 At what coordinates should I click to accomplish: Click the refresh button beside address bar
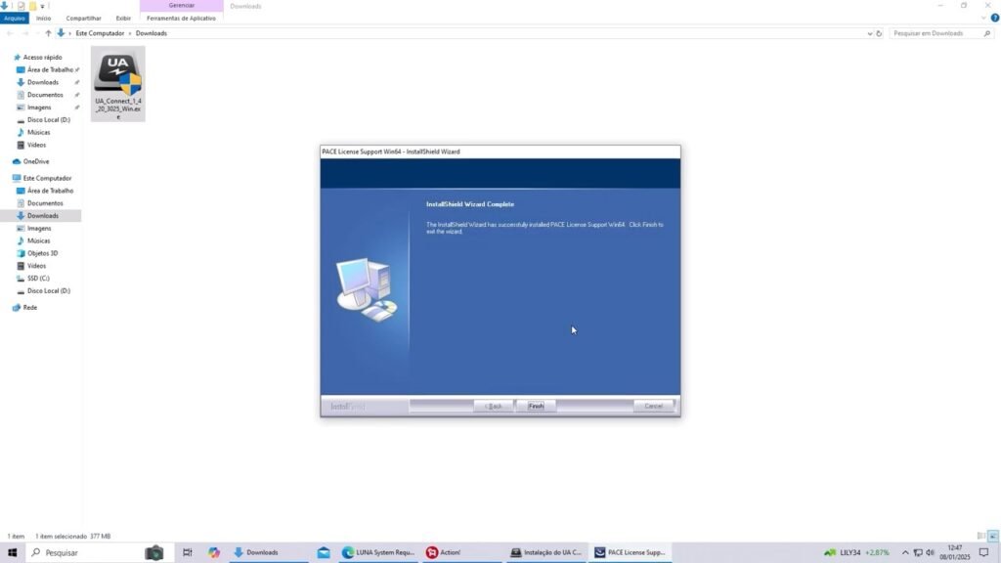click(x=879, y=33)
